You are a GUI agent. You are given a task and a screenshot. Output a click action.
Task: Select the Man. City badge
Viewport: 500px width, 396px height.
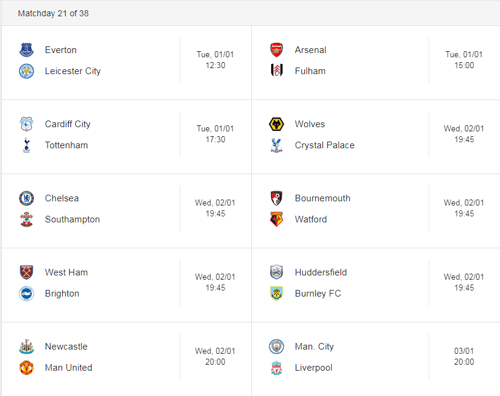pyautogui.click(x=277, y=347)
